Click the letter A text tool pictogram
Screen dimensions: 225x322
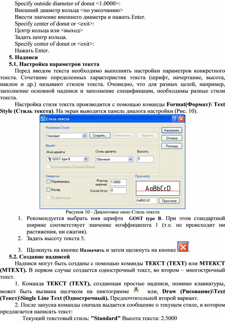tap(136, 290)
